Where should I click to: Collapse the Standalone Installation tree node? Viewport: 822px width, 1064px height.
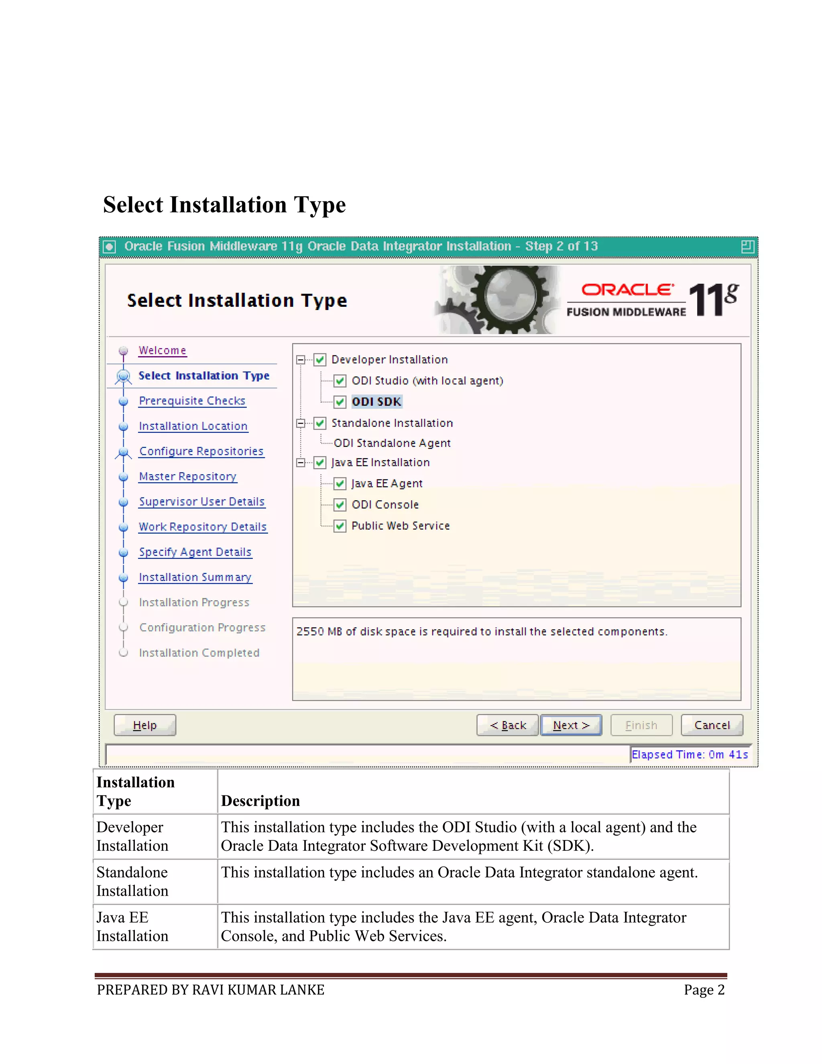[x=301, y=423]
